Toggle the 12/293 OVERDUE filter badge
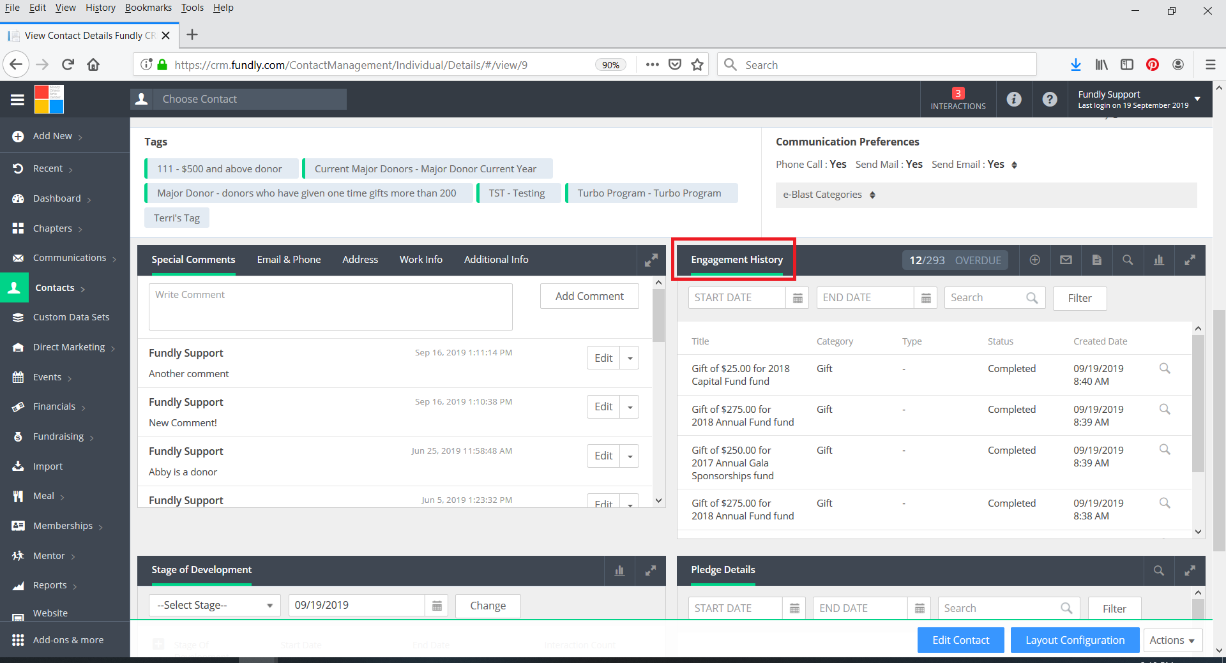Image resolution: width=1226 pixels, height=663 pixels. 955,260
